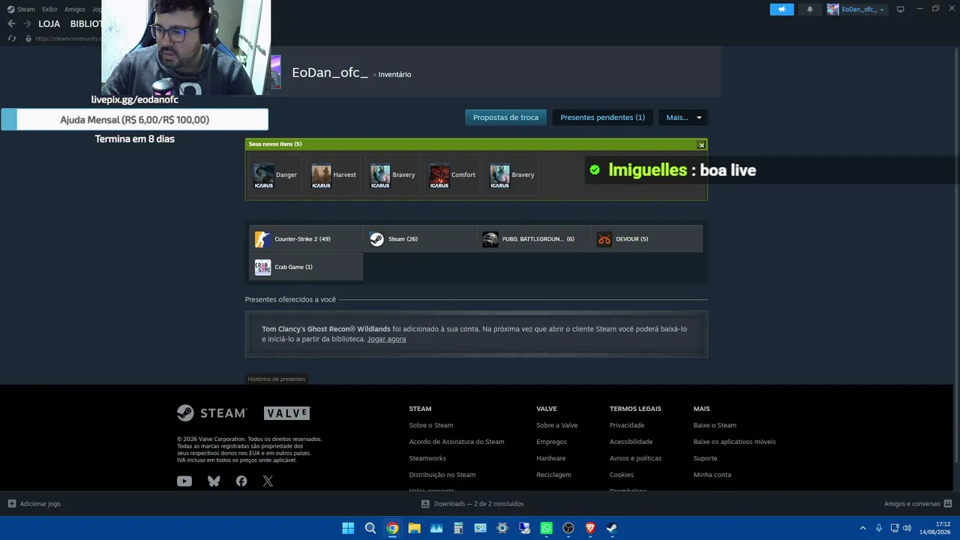This screenshot has width=960, height=540.
Task: Open the Privacidade footer link
Action: 627,425
